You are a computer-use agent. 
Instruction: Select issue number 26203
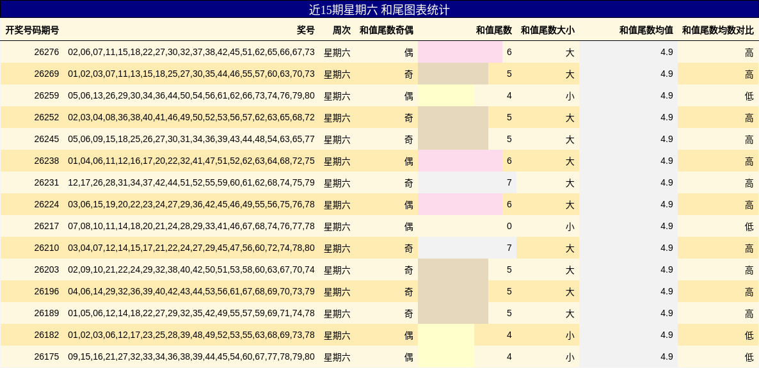pyautogui.click(x=47, y=270)
